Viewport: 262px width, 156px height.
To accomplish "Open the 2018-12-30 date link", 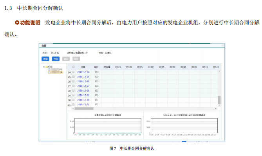I will pyautogui.click(x=83, y=100).
